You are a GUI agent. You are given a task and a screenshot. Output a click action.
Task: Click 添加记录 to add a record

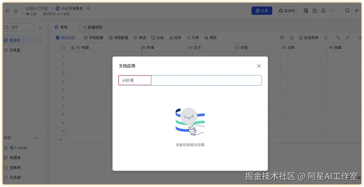pos(65,38)
